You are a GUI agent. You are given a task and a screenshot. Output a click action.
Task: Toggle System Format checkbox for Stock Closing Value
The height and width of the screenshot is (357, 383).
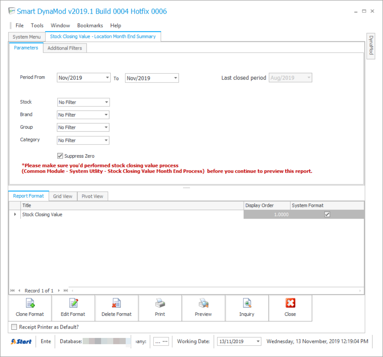tap(327, 214)
